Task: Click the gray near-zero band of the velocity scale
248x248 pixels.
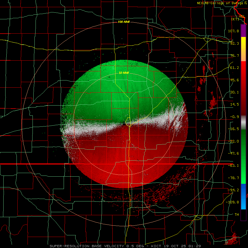Action: pyautogui.click(x=243, y=122)
